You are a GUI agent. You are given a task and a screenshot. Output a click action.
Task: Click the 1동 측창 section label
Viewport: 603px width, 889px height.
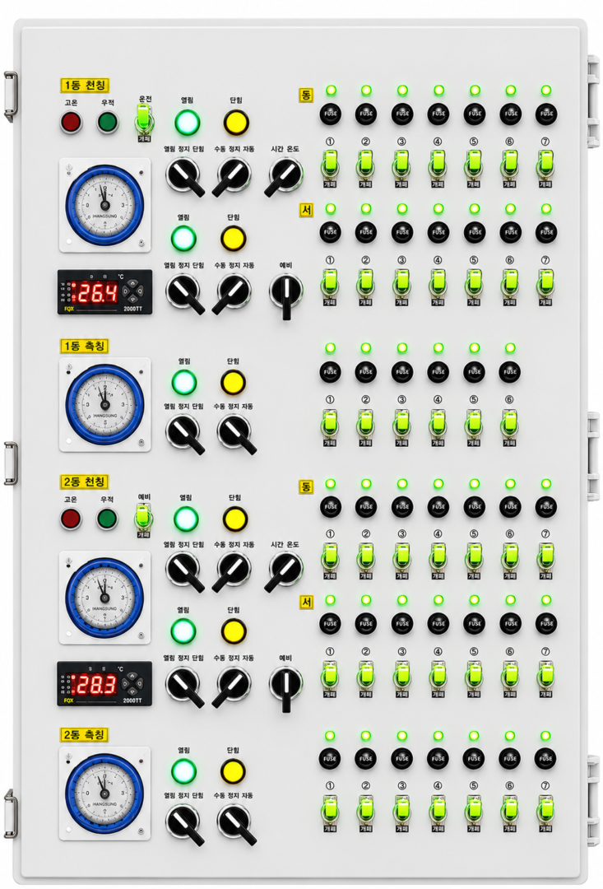coord(85,346)
